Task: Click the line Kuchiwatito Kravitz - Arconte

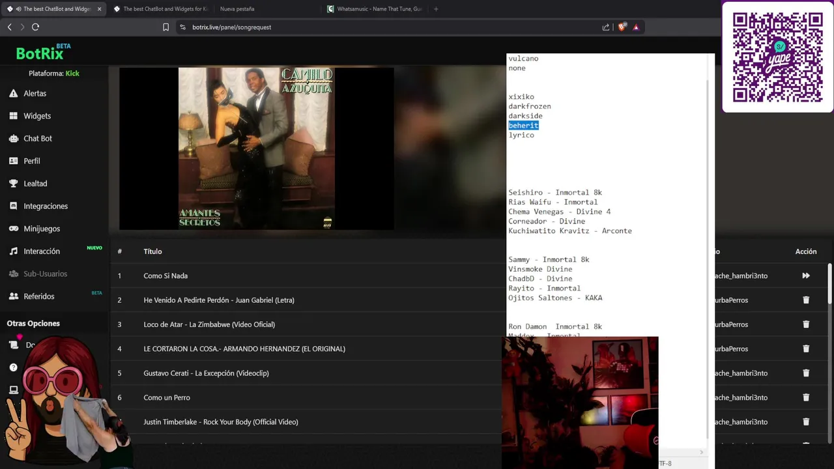Action: point(570,231)
